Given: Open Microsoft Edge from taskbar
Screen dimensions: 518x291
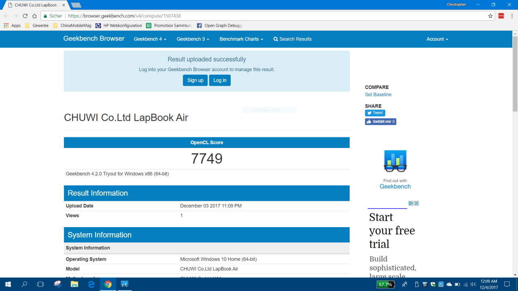Looking at the screenshot, I should pos(91,284).
